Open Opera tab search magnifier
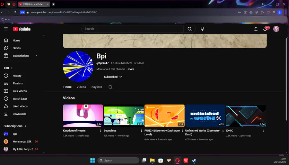The height and width of the screenshot is (165, 289). coord(263,4)
